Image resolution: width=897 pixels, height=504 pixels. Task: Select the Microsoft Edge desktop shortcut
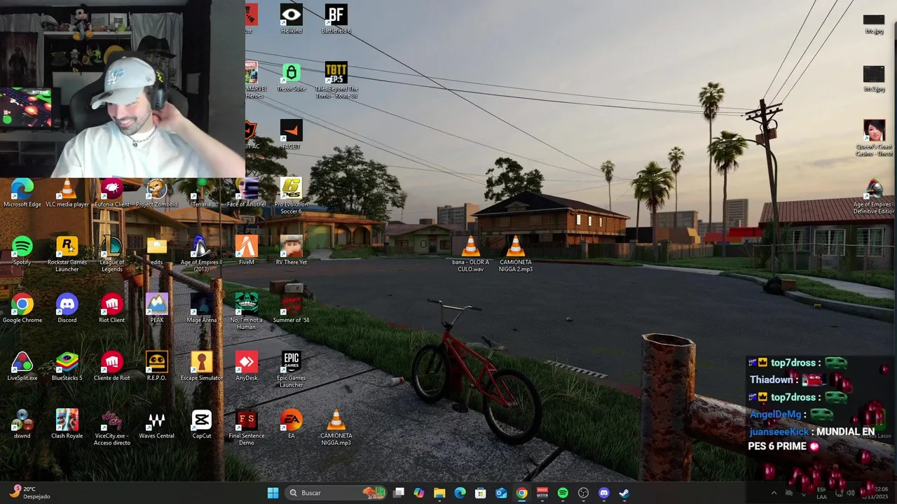click(x=22, y=192)
